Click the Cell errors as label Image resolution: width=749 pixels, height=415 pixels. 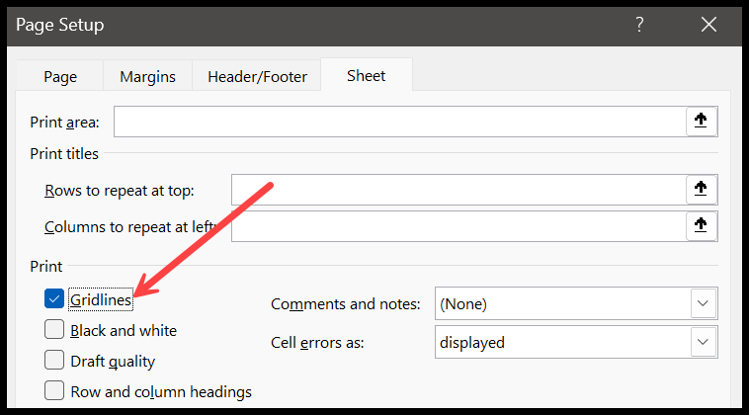(317, 343)
